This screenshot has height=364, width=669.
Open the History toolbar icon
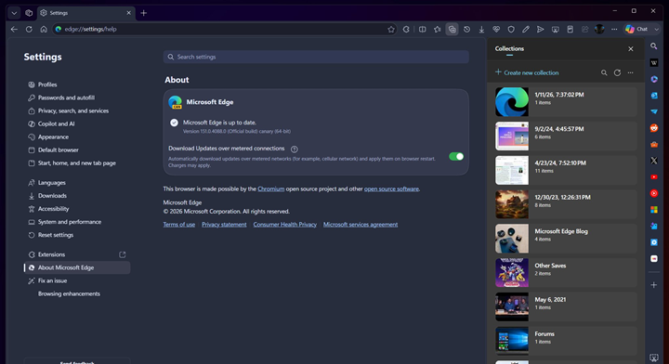tap(466, 29)
